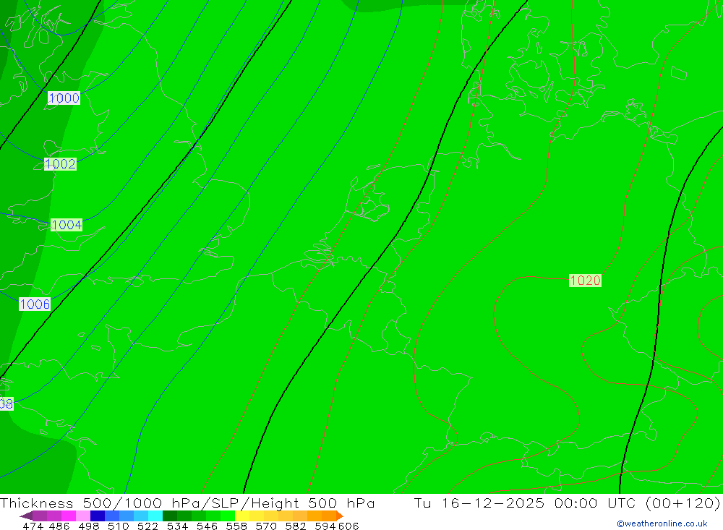Click the 594 legend value
The image size is (723, 530).
click(325, 526)
